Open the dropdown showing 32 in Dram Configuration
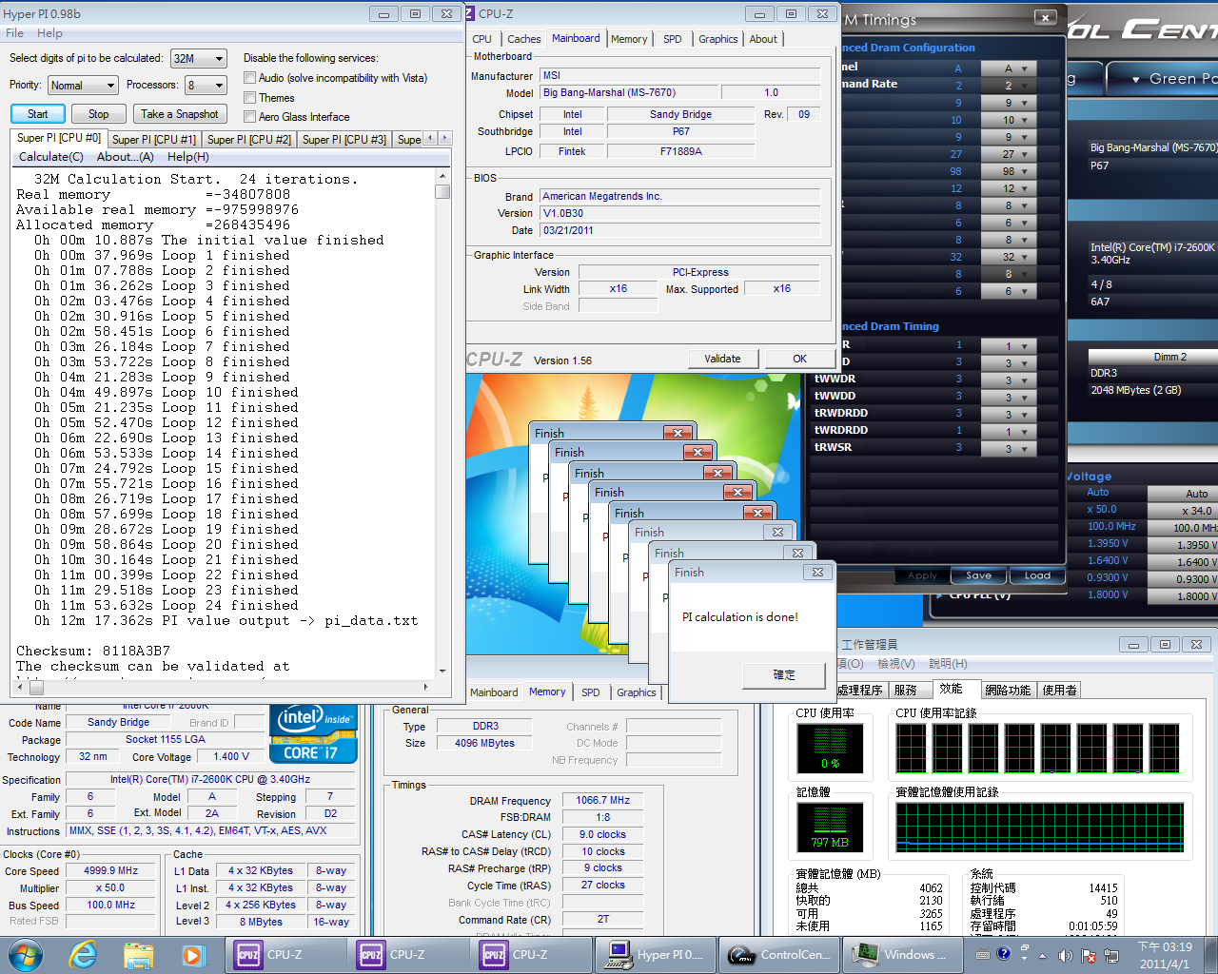The image size is (1218, 974). tap(1010, 257)
